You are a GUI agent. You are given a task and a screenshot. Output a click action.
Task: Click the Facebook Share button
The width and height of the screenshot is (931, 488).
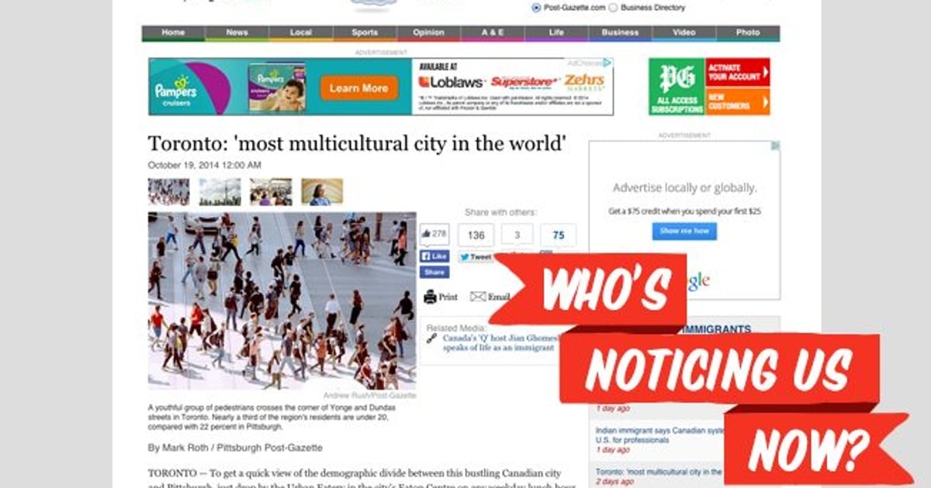[434, 273]
